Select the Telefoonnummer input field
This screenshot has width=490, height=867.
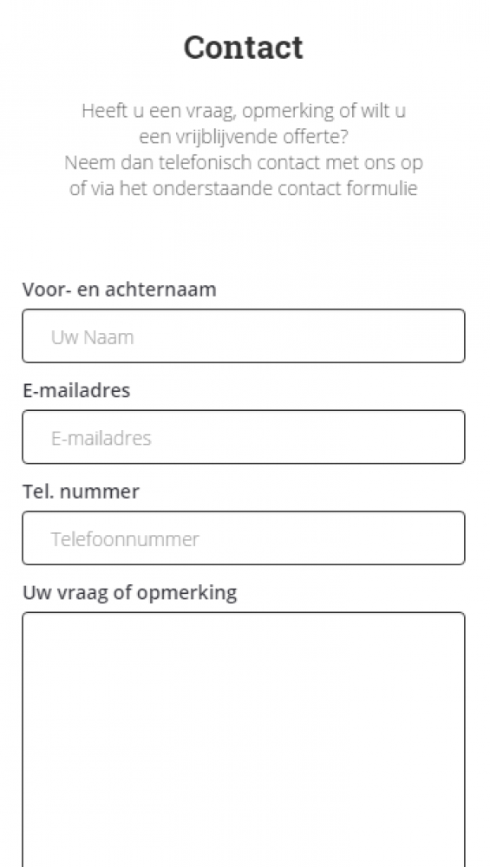coord(244,538)
